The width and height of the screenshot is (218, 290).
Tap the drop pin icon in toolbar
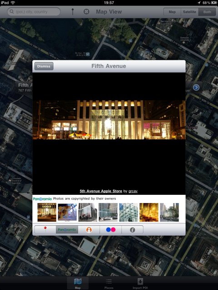[73, 12]
